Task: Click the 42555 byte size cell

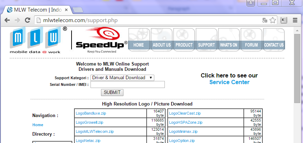Action: click(253, 122)
